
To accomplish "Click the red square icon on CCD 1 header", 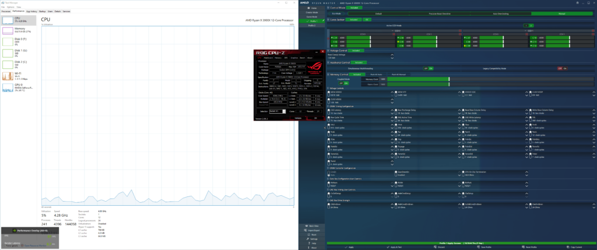I will (592, 30).
